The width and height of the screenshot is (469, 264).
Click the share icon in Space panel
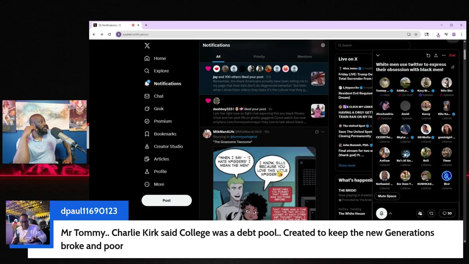click(x=436, y=55)
